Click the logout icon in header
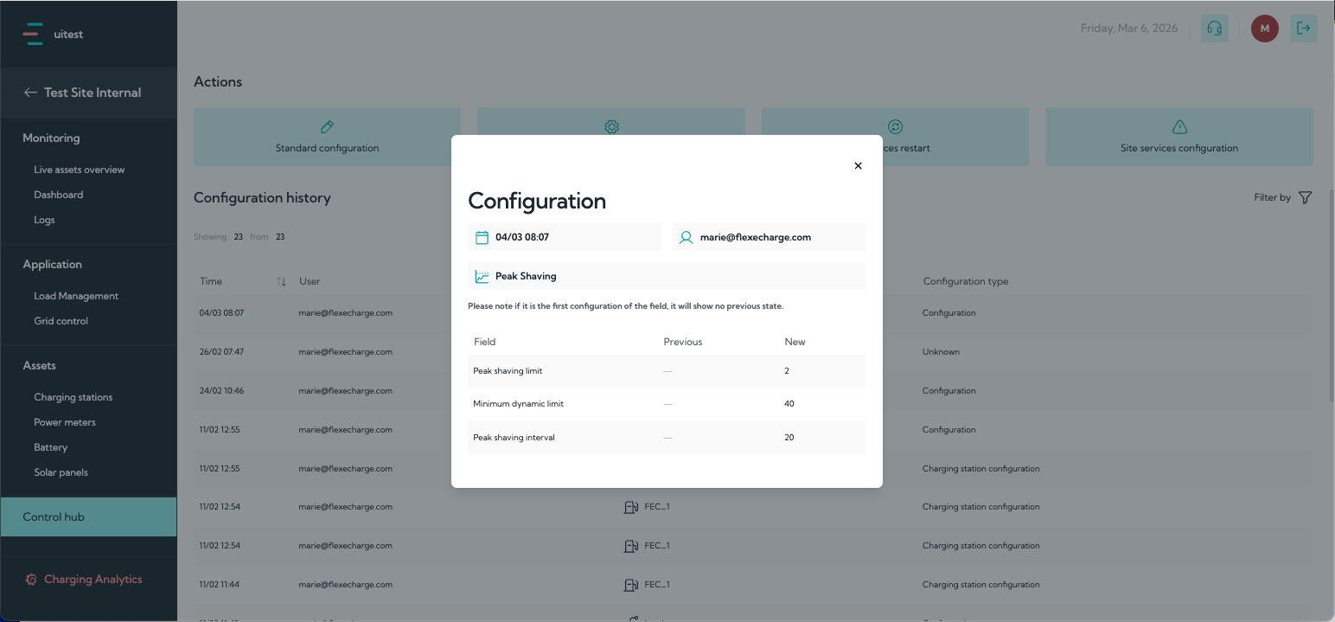The image size is (1335, 622). (x=1304, y=29)
